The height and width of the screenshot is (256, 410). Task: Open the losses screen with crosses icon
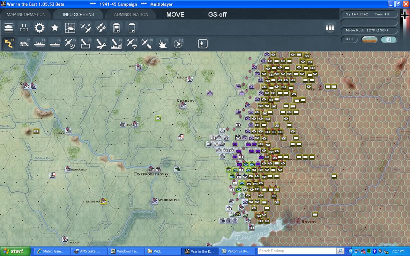click(x=24, y=28)
